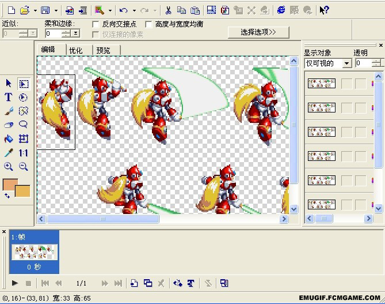Screen dimensions: 385x304
Task: Enable the 反向交接点 checkbox
Action: coord(96,24)
